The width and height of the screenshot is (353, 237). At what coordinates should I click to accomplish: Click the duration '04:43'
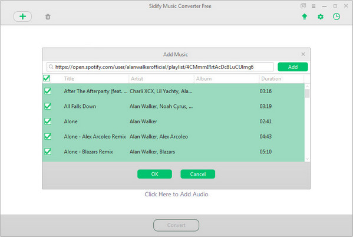pyautogui.click(x=266, y=137)
